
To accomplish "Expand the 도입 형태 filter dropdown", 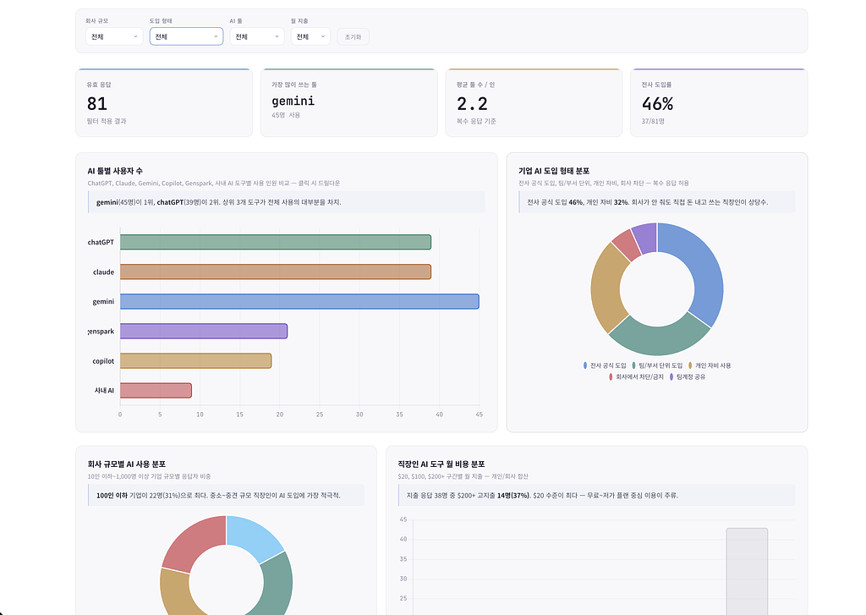I will pyautogui.click(x=186, y=36).
